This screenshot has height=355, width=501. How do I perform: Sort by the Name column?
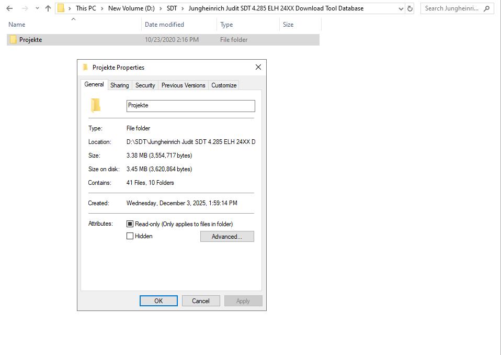pos(17,24)
